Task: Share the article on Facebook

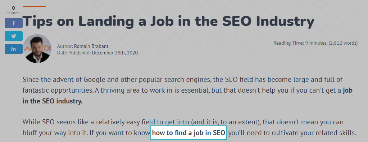Action: pyautogui.click(x=14, y=23)
